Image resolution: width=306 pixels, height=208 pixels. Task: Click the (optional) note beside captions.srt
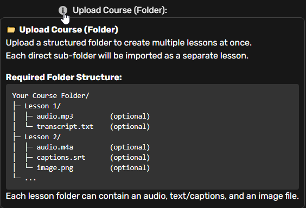click(x=130, y=158)
